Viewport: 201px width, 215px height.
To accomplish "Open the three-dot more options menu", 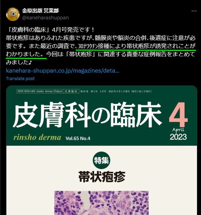I will (194, 11).
